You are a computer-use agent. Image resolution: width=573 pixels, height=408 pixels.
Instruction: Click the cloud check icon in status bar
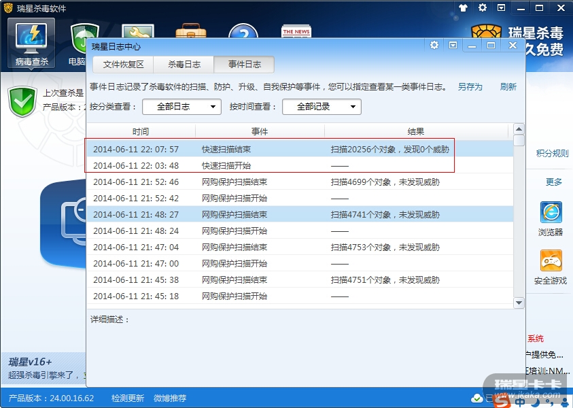pyautogui.click(x=476, y=398)
